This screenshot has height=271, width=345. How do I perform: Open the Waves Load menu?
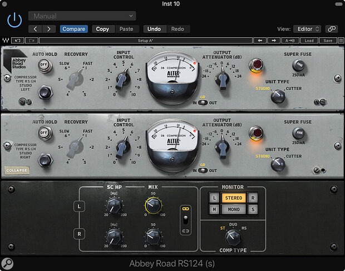309,41
